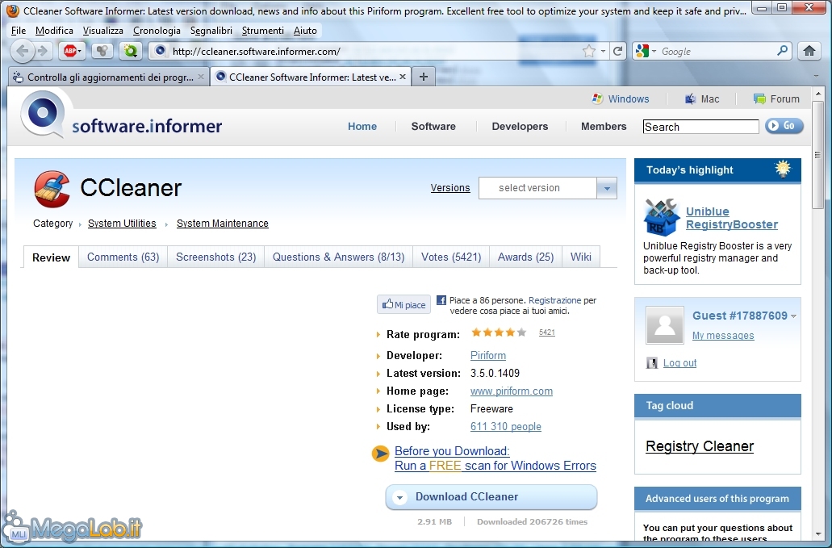This screenshot has width=832, height=548.
Task: Expand the Guest #17887609 user menu arrow
Action: click(x=794, y=316)
